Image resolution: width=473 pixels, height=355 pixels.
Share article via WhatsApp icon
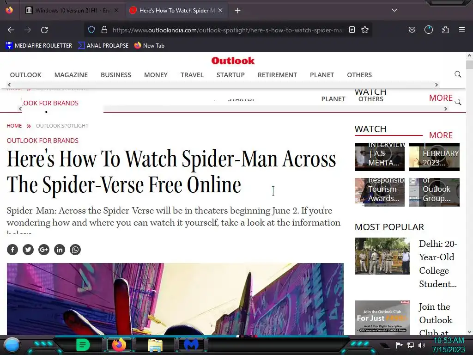(x=75, y=250)
